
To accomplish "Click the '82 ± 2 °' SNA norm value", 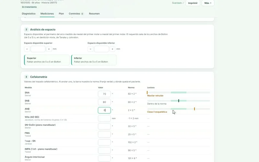I will [x=132, y=94].
